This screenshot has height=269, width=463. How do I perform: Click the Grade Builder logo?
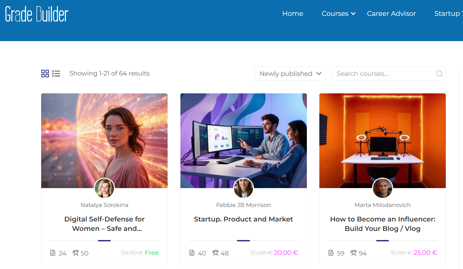[37, 14]
